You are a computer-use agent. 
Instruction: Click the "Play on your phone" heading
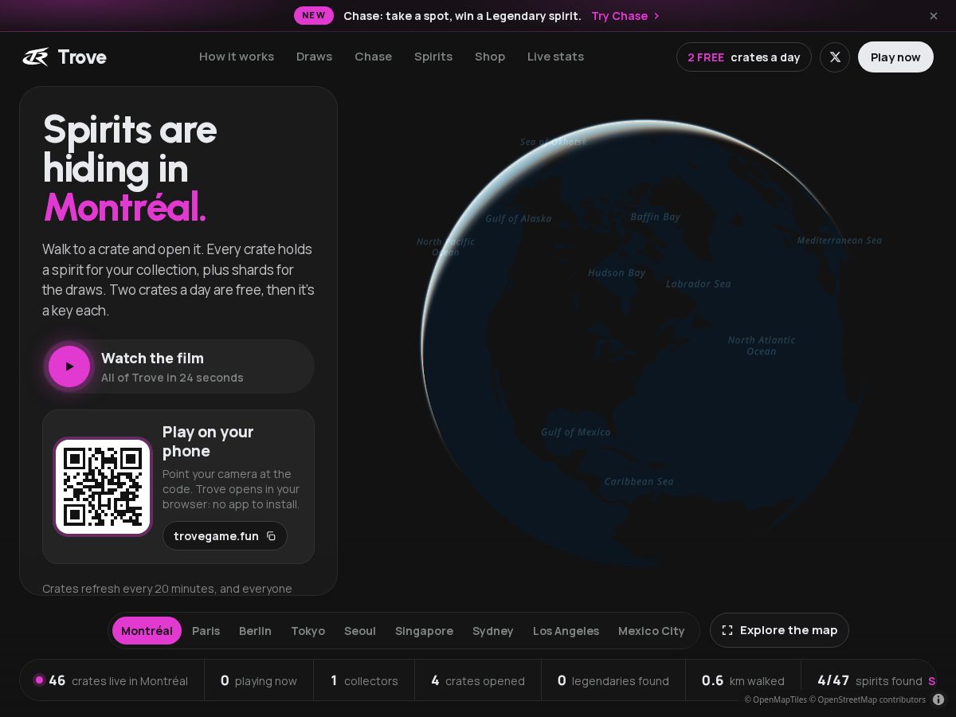(208, 441)
